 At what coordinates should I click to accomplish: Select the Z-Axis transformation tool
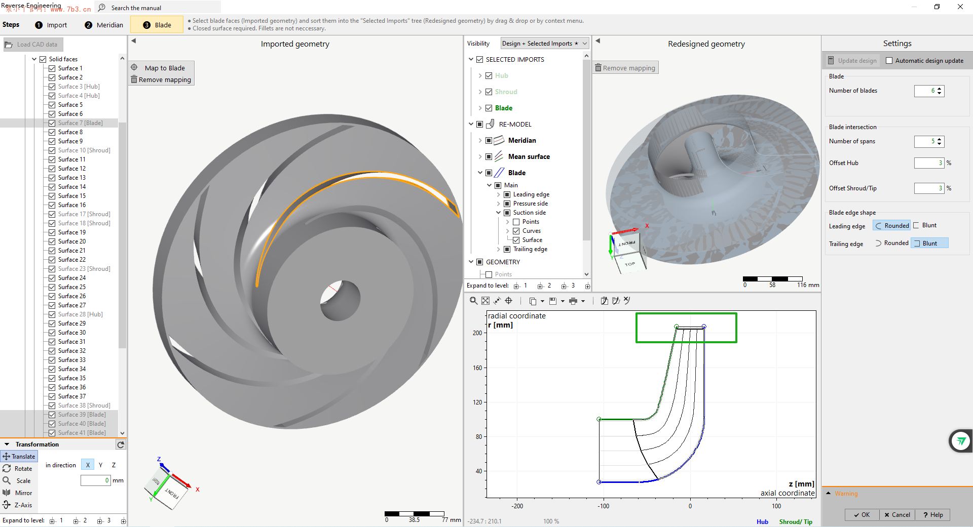(19, 505)
